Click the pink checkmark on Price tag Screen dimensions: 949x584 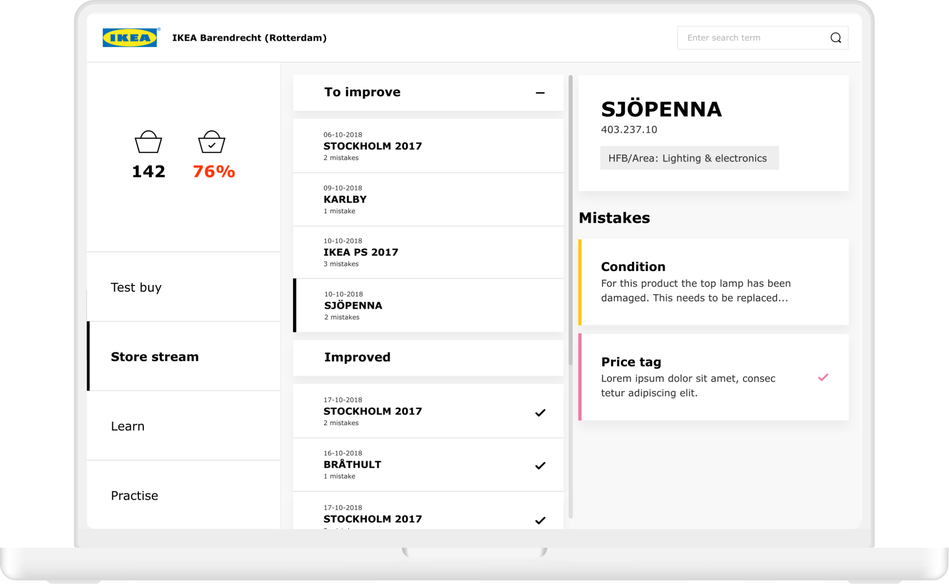pos(823,377)
